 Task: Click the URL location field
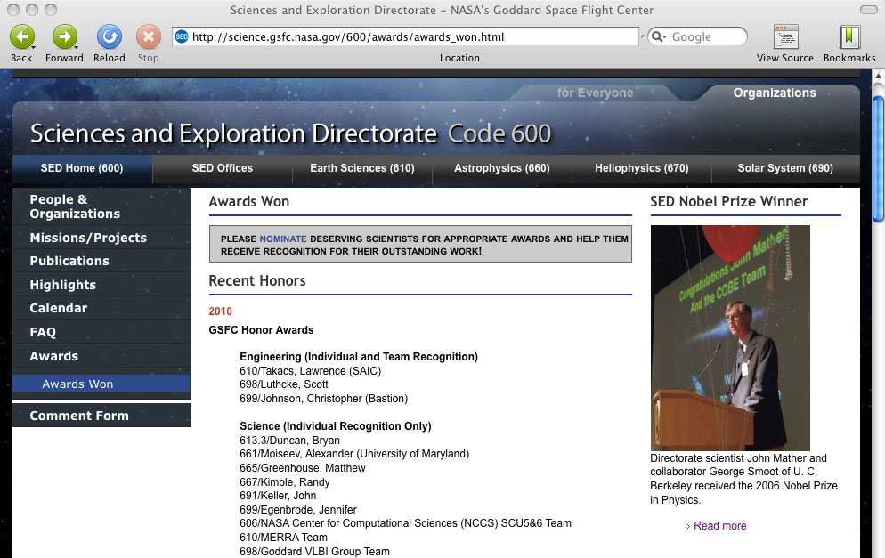coord(405,36)
